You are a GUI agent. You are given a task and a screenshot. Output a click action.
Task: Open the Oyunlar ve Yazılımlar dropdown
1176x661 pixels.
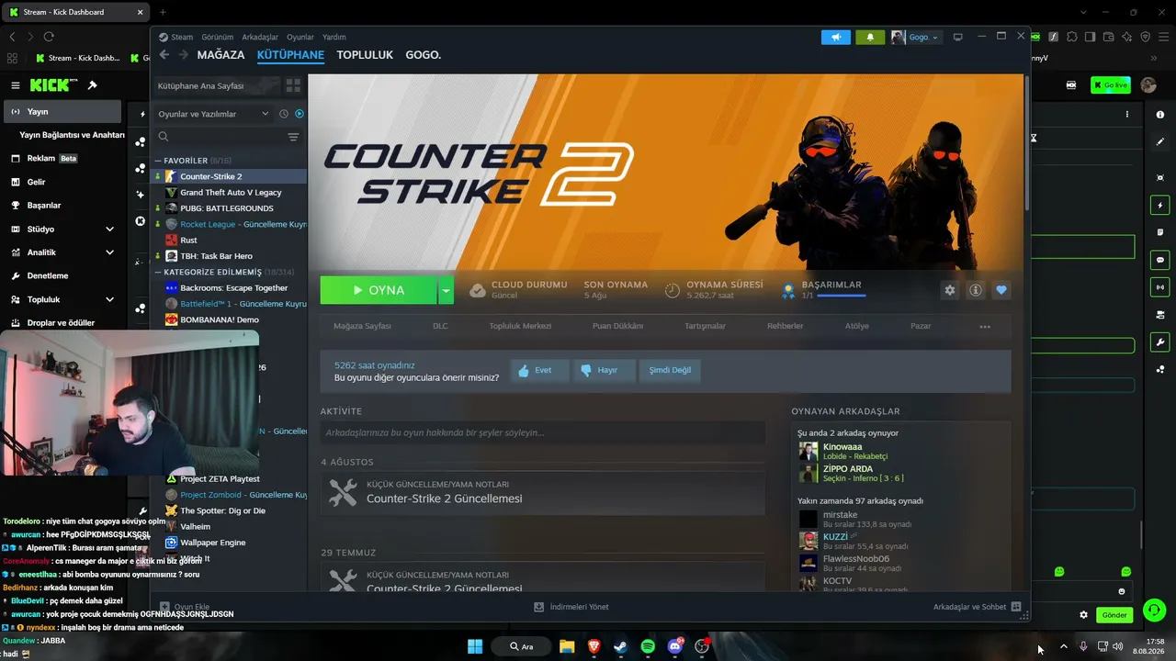click(x=213, y=114)
